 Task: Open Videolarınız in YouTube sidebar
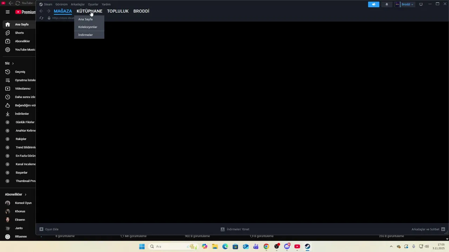[19, 89]
